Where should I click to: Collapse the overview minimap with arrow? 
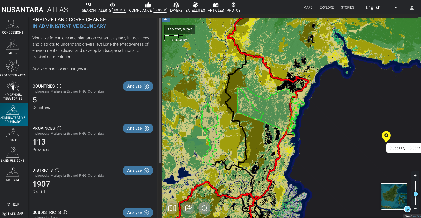pos(407,209)
